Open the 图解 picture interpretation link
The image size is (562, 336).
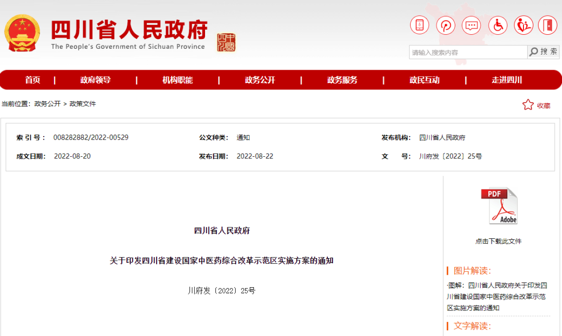[x=497, y=296]
